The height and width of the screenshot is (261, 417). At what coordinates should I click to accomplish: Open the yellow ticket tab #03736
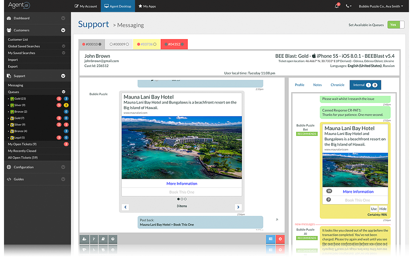[147, 44]
